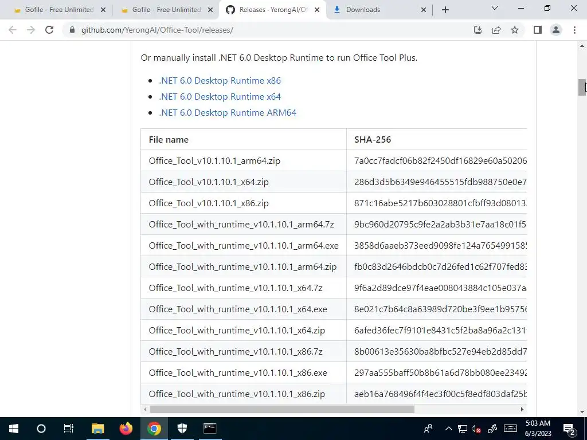Image resolution: width=587 pixels, height=440 pixels.
Task: Click the table scroll right arrow
Action: point(522,409)
